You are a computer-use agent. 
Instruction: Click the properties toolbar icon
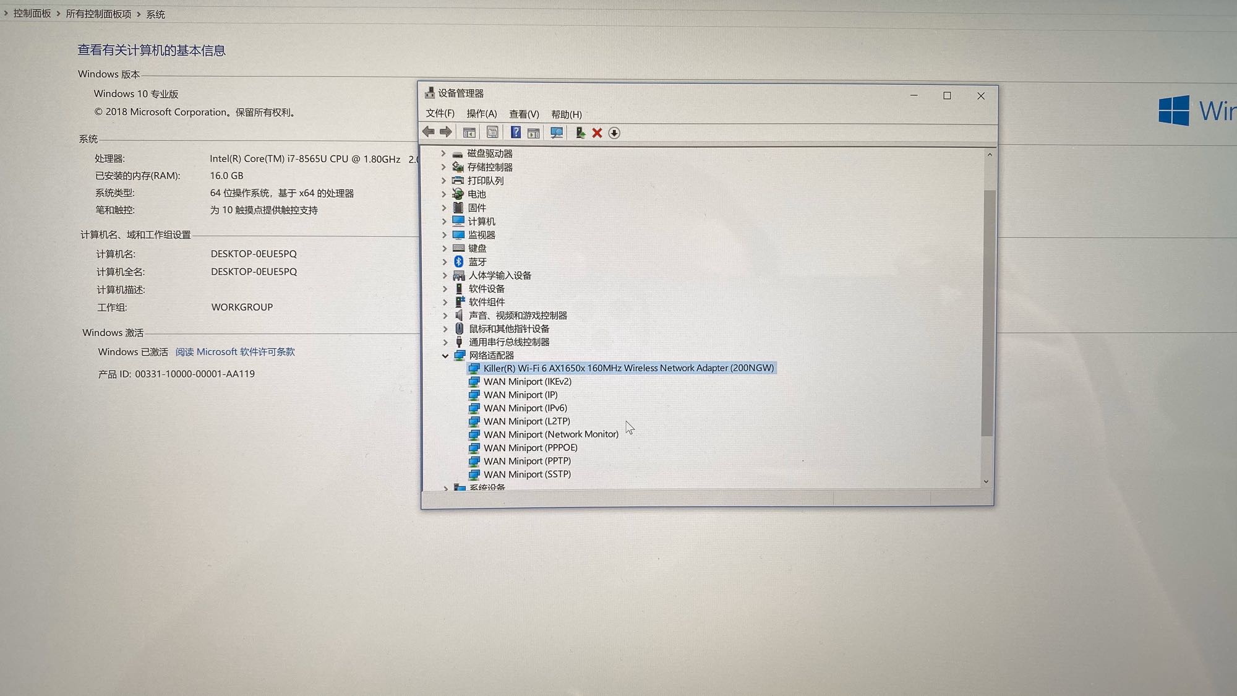(492, 133)
